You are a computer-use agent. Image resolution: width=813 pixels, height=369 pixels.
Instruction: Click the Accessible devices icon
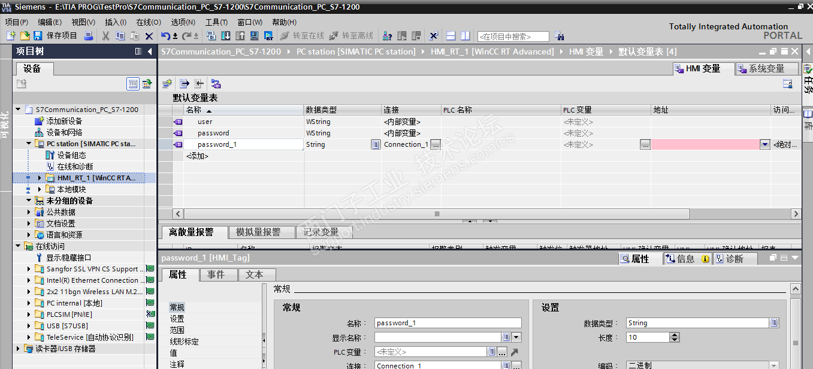pyautogui.click(x=387, y=36)
